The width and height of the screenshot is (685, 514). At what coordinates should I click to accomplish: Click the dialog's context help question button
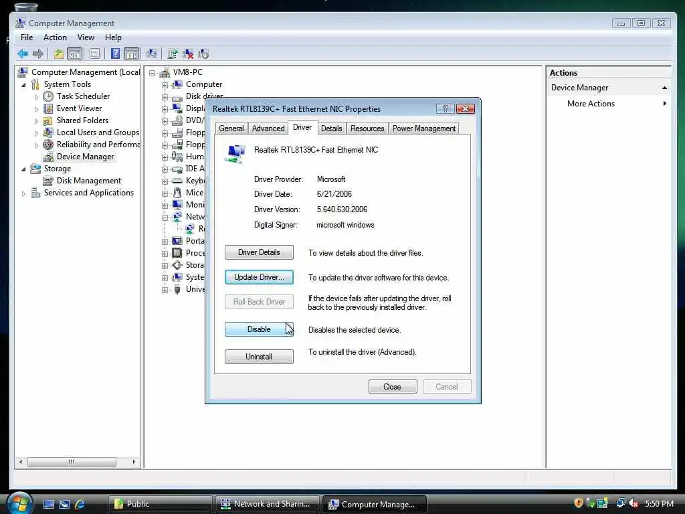coord(445,108)
